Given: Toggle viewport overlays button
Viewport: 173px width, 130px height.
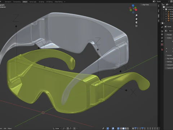Looking at the screenshot, I should pos(113,129).
